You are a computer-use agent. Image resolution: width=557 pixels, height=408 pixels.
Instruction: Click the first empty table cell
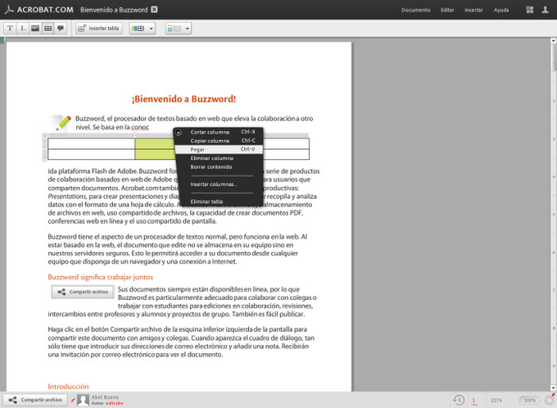pyautogui.click(x=91, y=143)
